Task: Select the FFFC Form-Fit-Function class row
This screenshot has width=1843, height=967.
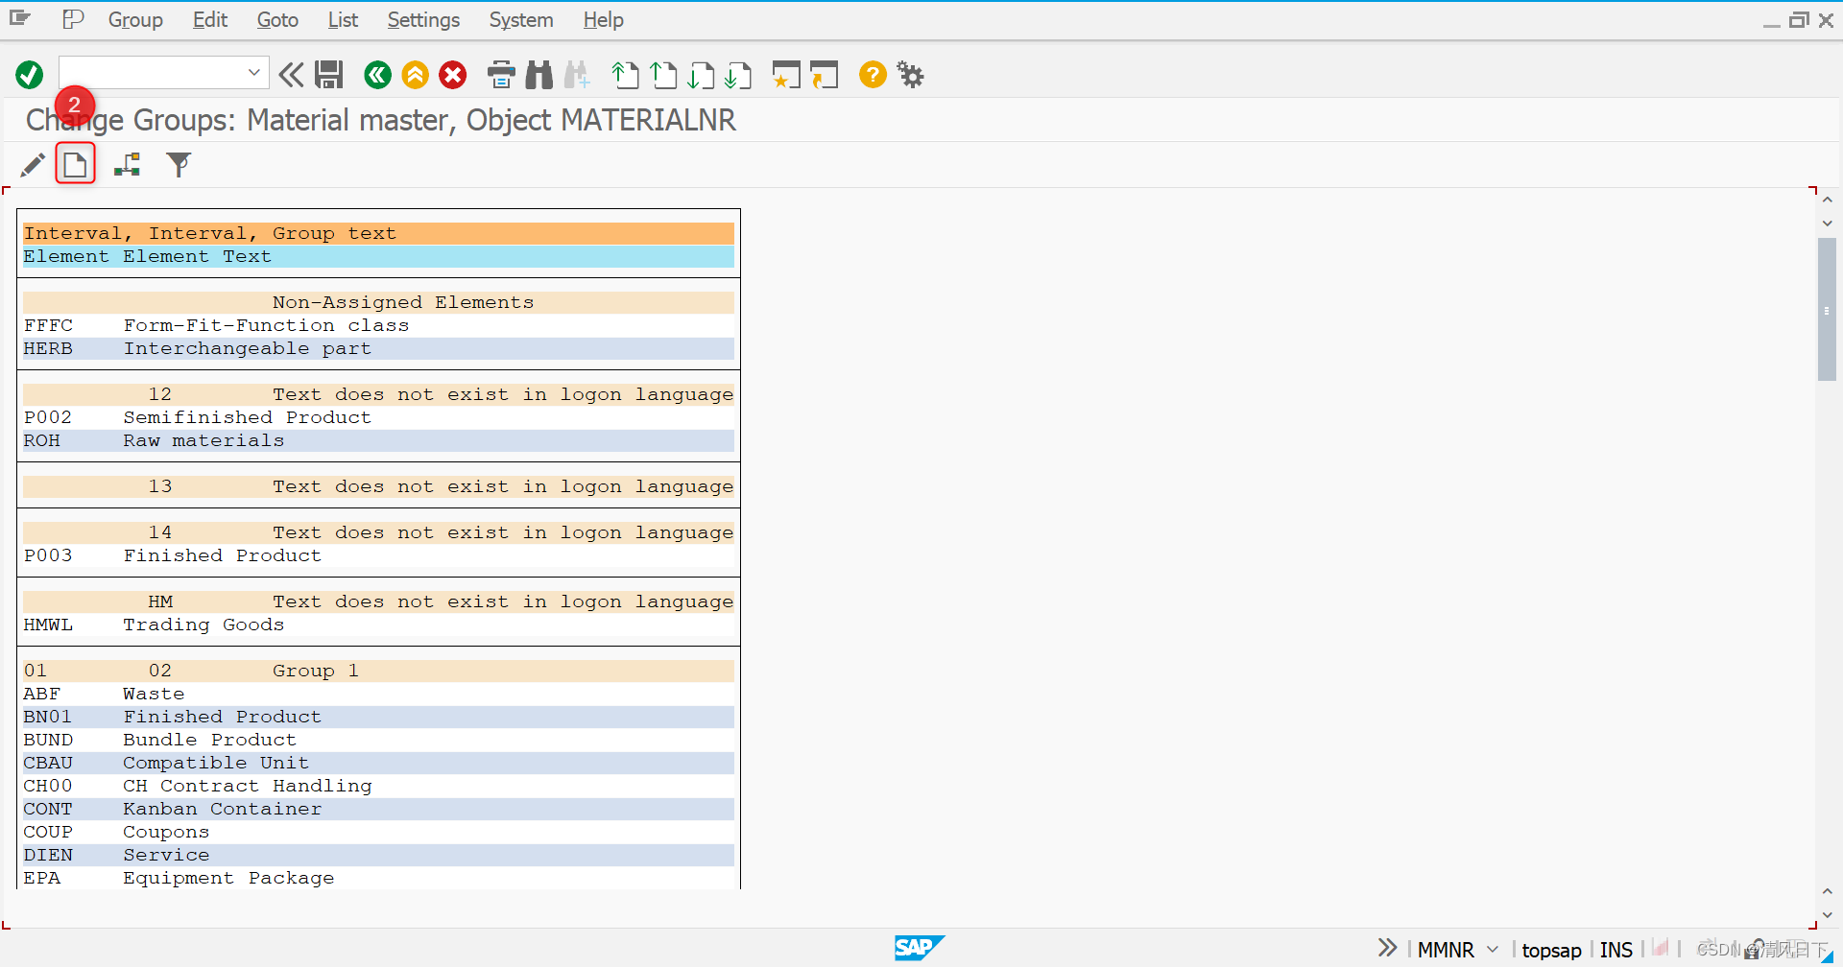Action: point(378,325)
